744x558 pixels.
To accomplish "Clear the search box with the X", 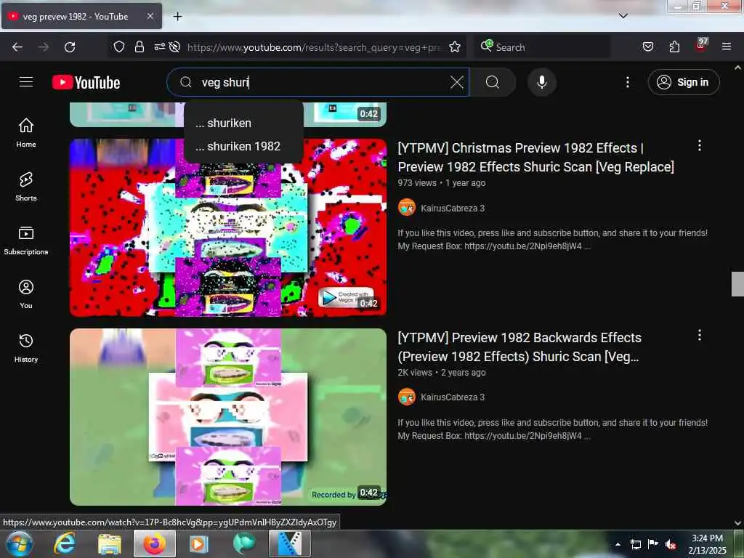I will [456, 82].
